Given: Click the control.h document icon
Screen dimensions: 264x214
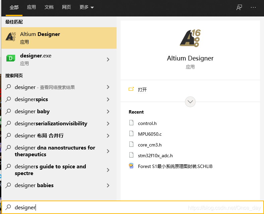Looking at the screenshot, I should pos(131,123).
